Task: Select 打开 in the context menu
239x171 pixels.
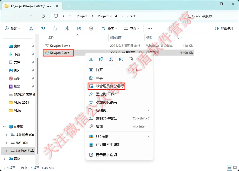Action: (119, 70)
